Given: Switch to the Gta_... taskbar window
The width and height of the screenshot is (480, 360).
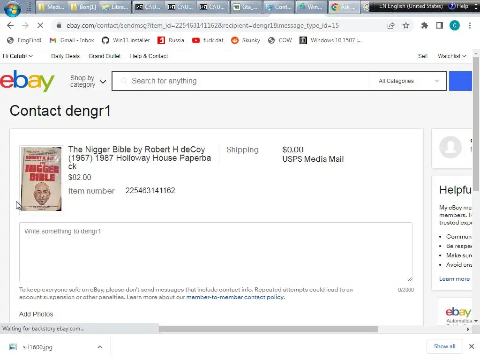Looking at the screenshot, I should (x=246, y=7).
